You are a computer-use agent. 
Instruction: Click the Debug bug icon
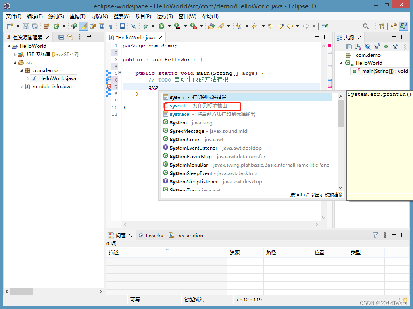(x=146, y=26)
